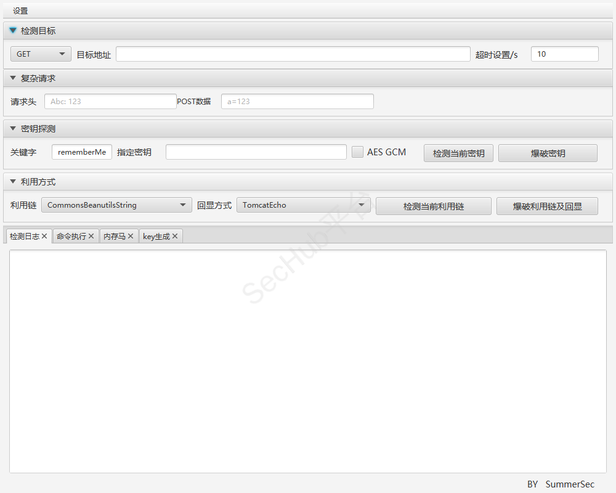Image resolution: width=616 pixels, height=493 pixels.
Task: Click the 检测当前密钥 button
Action: (458, 153)
